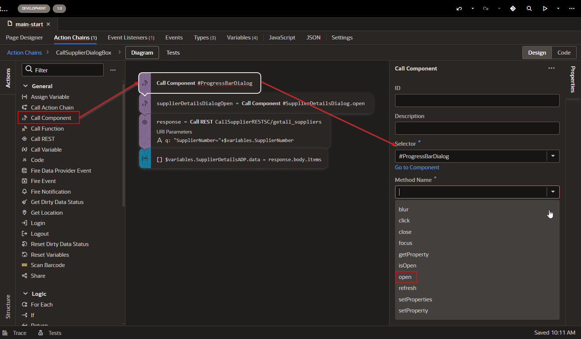Open the header overflow menu (three dots)
Image resolution: width=581 pixels, height=339 pixels.
(572, 8)
